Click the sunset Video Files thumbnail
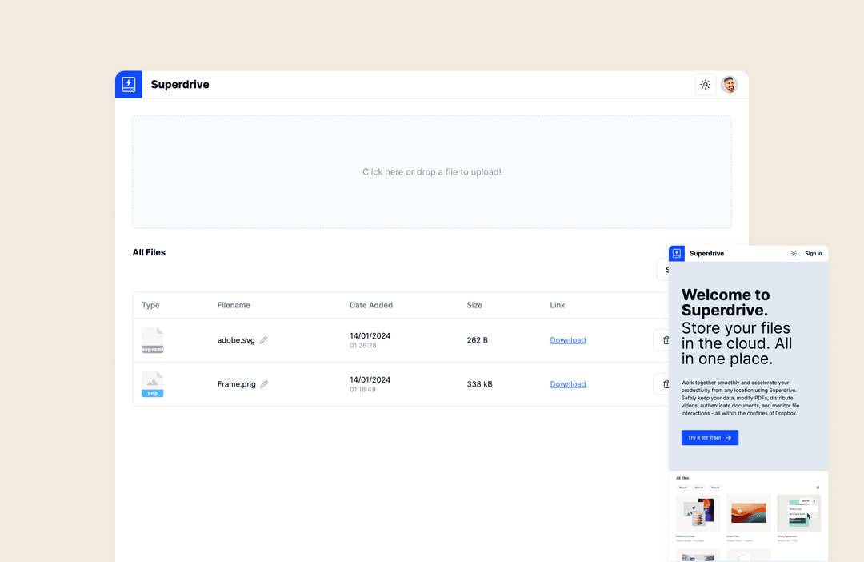The image size is (864, 562). pos(748,512)
